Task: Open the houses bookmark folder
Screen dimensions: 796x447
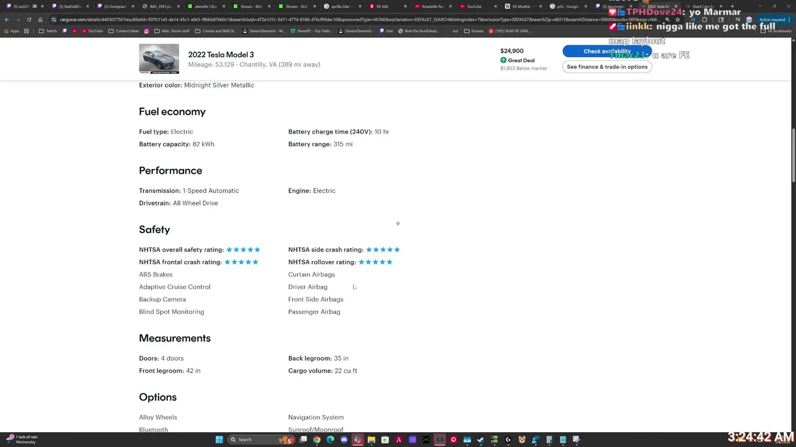Action: coord(473,31)
